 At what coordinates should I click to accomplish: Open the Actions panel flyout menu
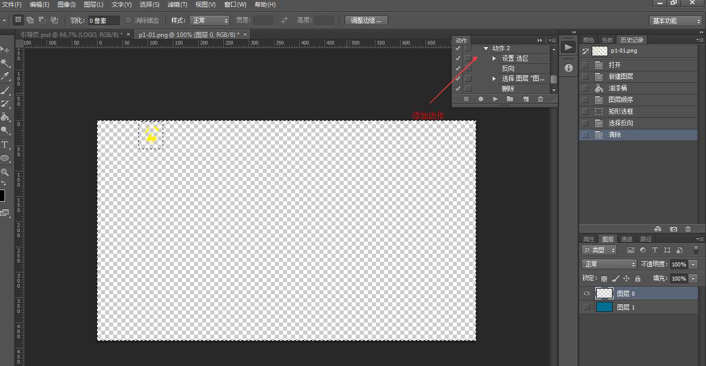(x=552, y=40)
